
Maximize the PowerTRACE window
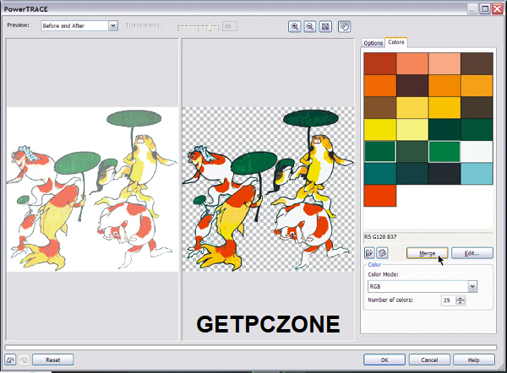tap(485, 8)
